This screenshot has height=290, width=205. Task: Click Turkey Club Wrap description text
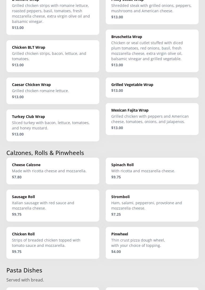click(51, 125)
